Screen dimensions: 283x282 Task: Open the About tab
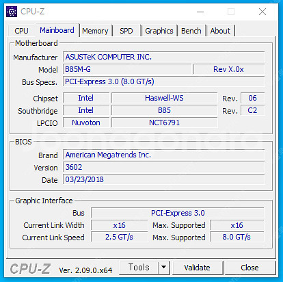220,31
